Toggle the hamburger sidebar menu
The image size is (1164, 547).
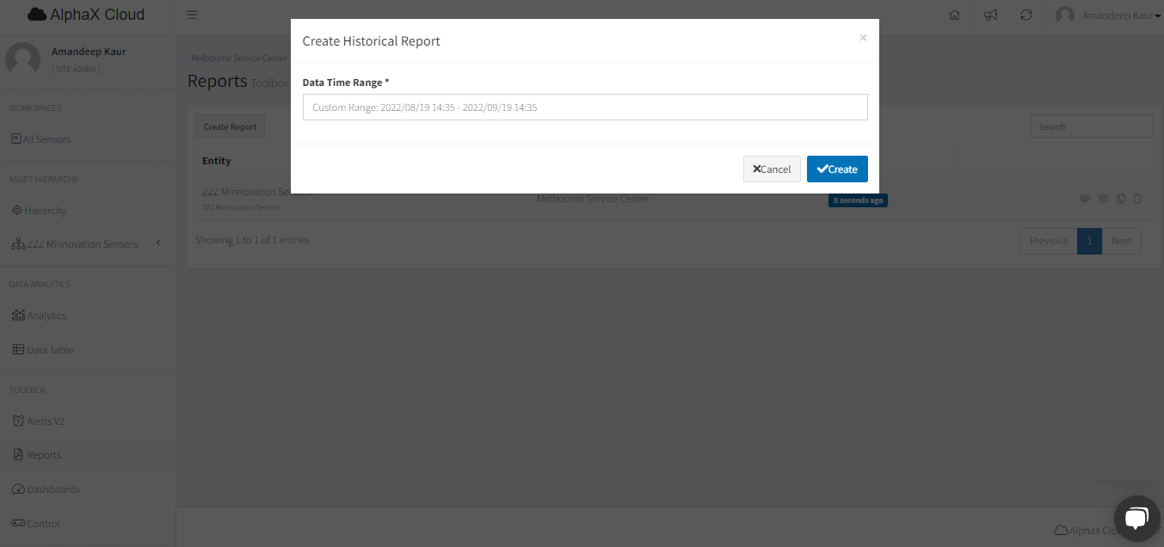point(192,15)
